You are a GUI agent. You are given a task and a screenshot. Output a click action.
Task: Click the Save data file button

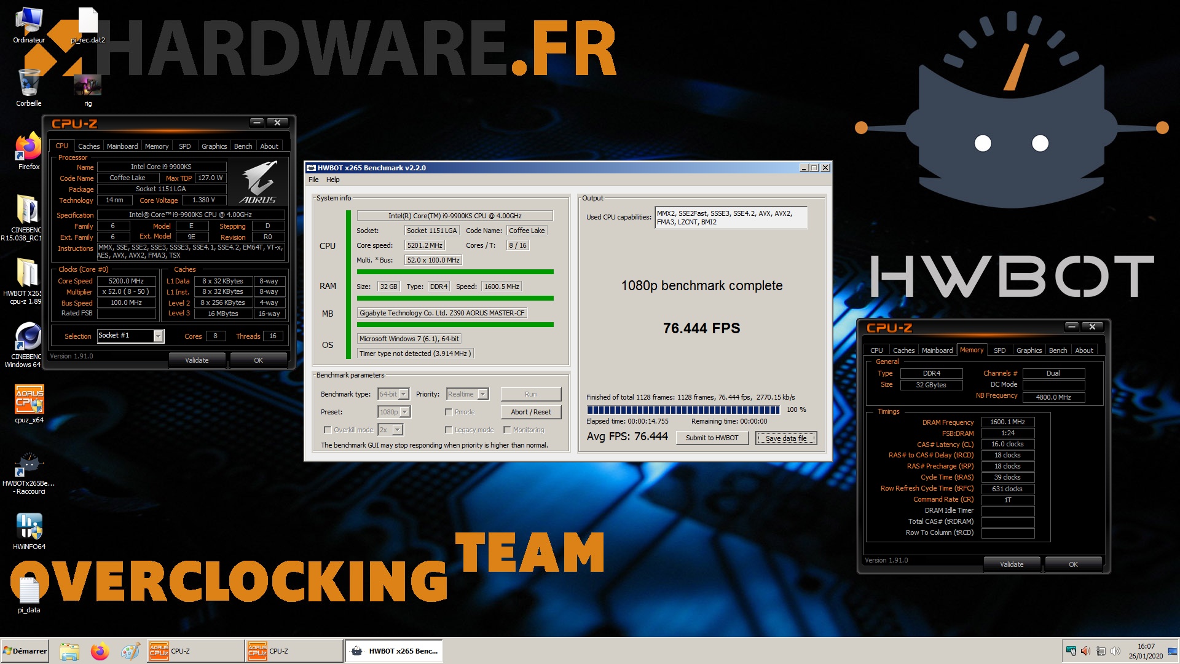785,438
